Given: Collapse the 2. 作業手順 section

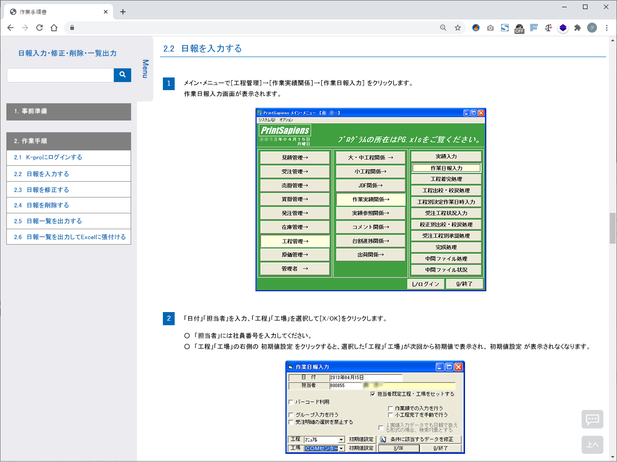Looking at the screenshot, I should click(69, 141).
